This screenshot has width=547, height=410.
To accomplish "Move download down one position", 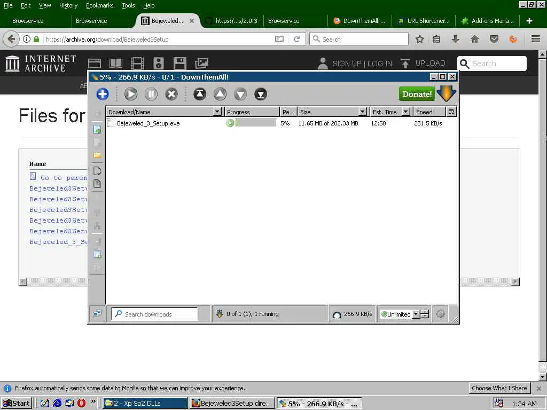I will tap(240, 94).
